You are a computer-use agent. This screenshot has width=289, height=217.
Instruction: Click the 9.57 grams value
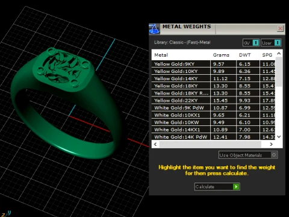pos(219,64)
